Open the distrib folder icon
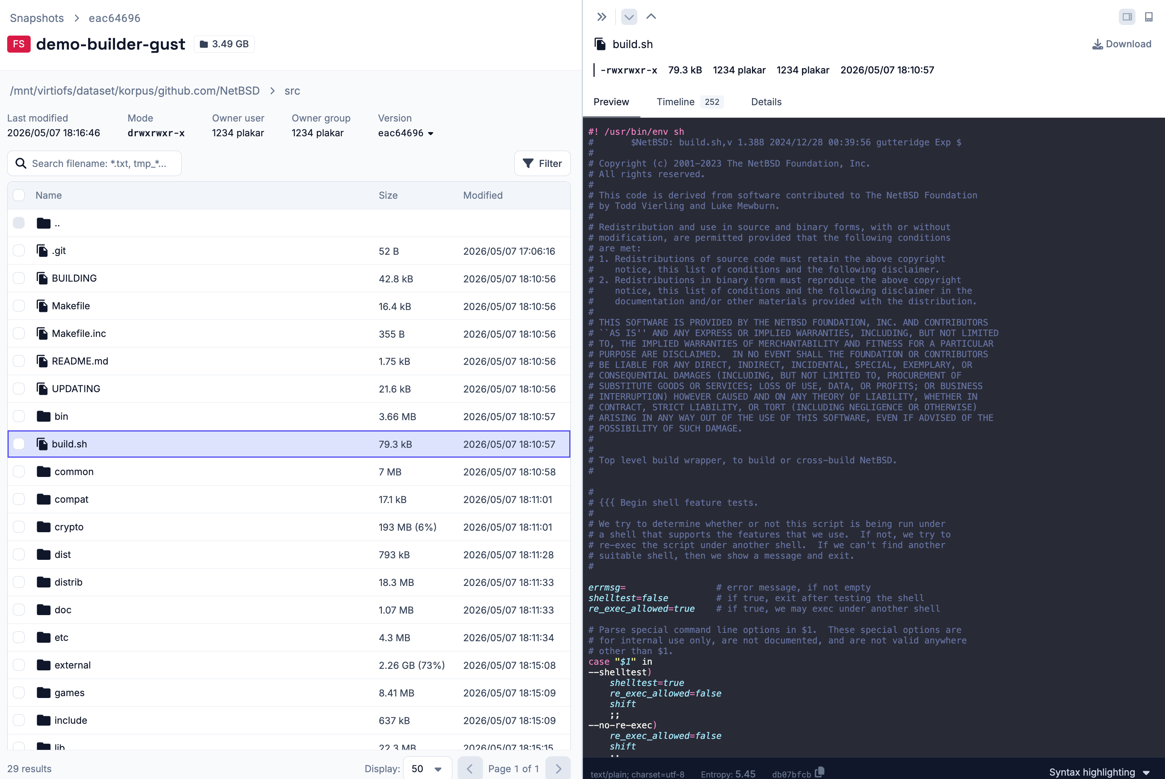 point(44,582)
